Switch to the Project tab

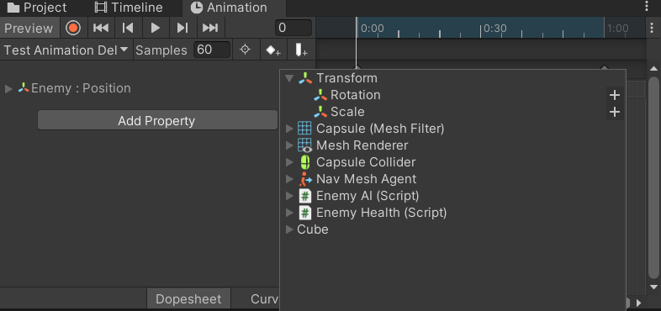[x=37, y=8]
